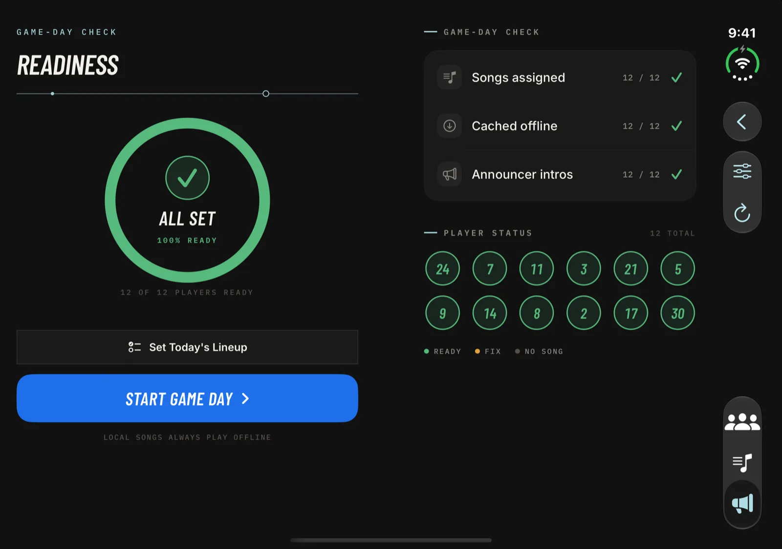Click the hollow slider handle under Readiness
The width and height of the screenshot is (782, 549).
tap(266, 94)
